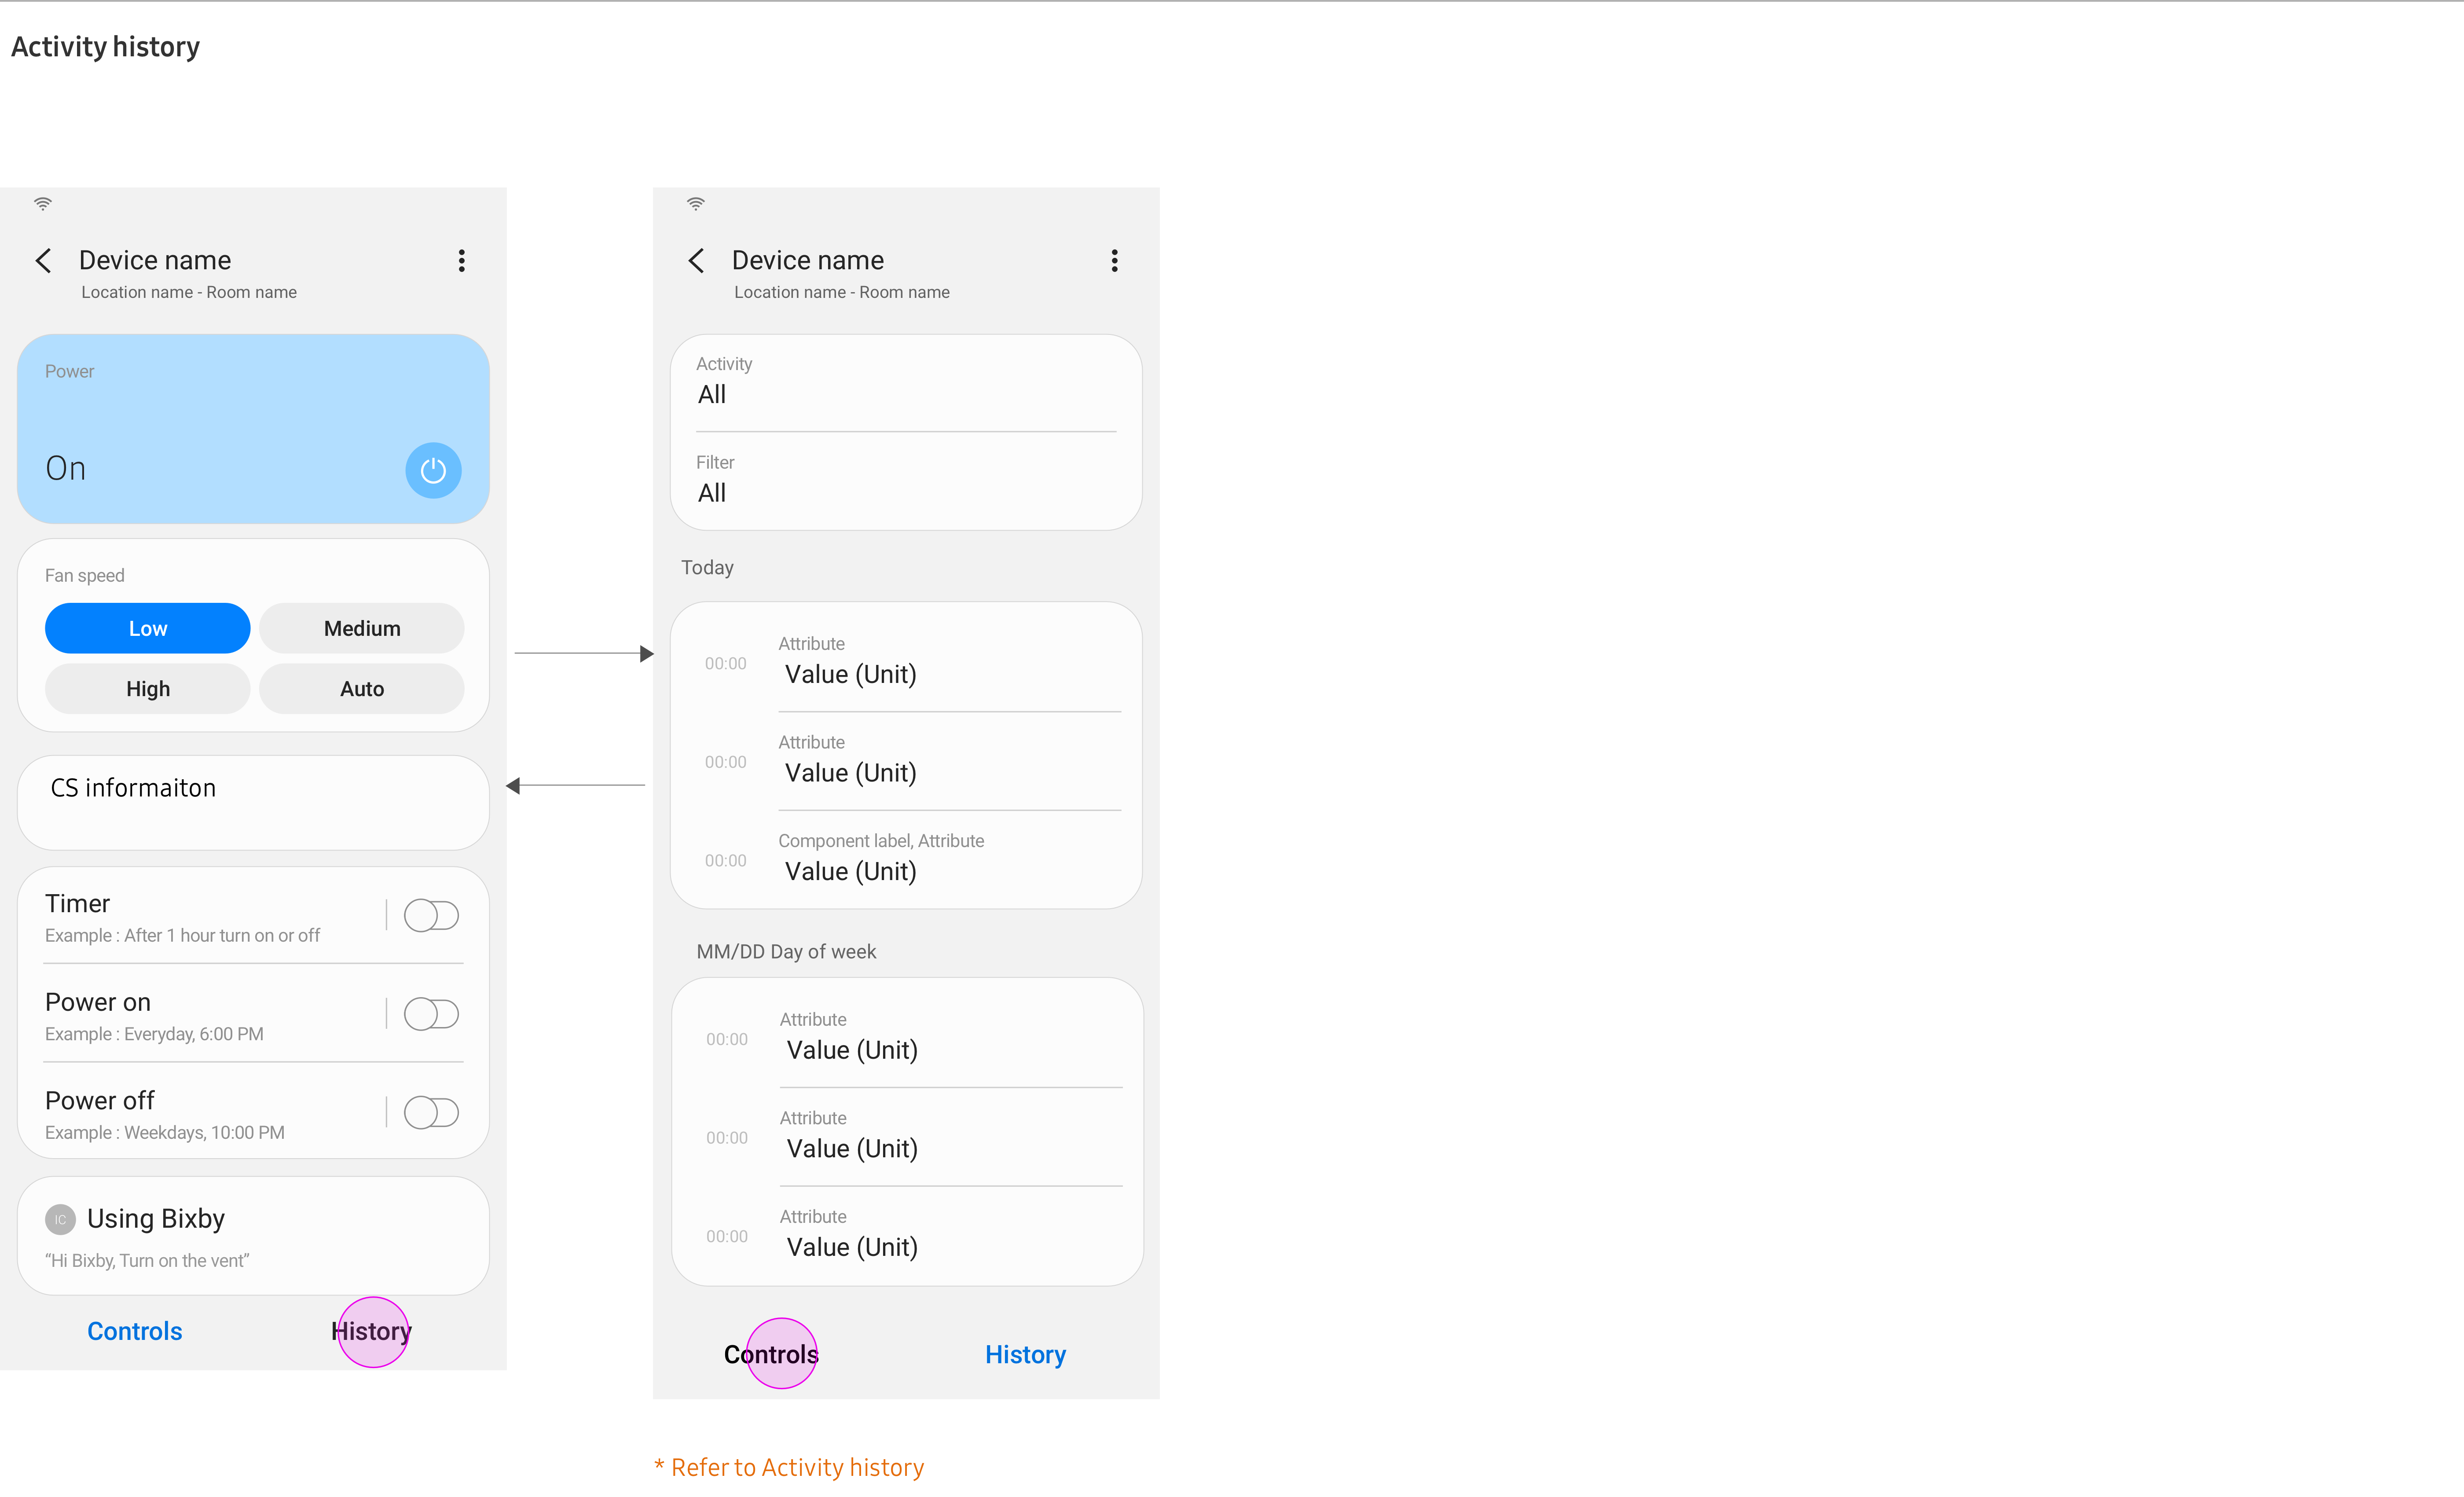Expand the CS information card
Image resolution: width=2464 pixels, height=1497 pixels.
click(x=253, y=802)
